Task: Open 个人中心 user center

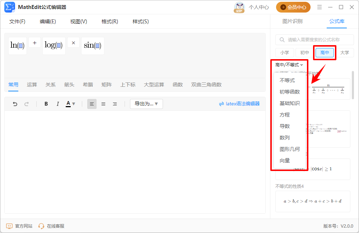Action: click(259, 7)
